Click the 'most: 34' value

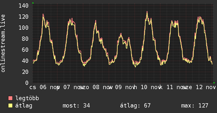pyautogui.click(x=76, y=106)
